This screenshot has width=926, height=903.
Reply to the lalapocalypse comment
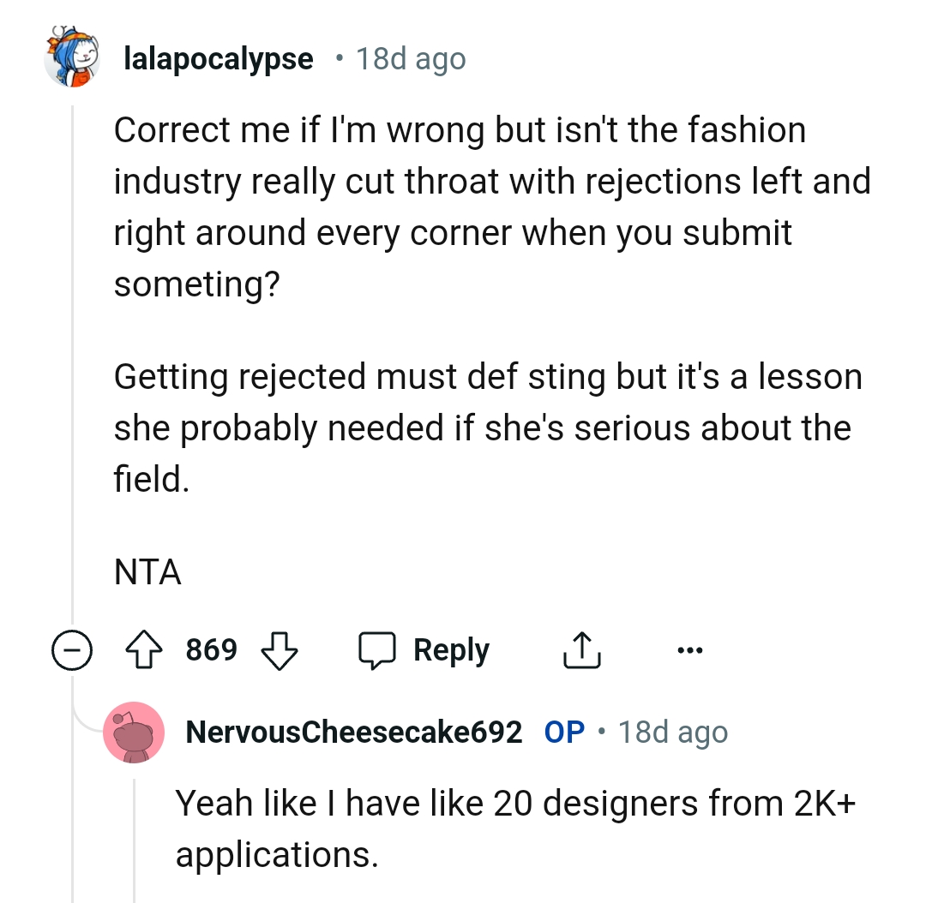(x=425, y=651)
